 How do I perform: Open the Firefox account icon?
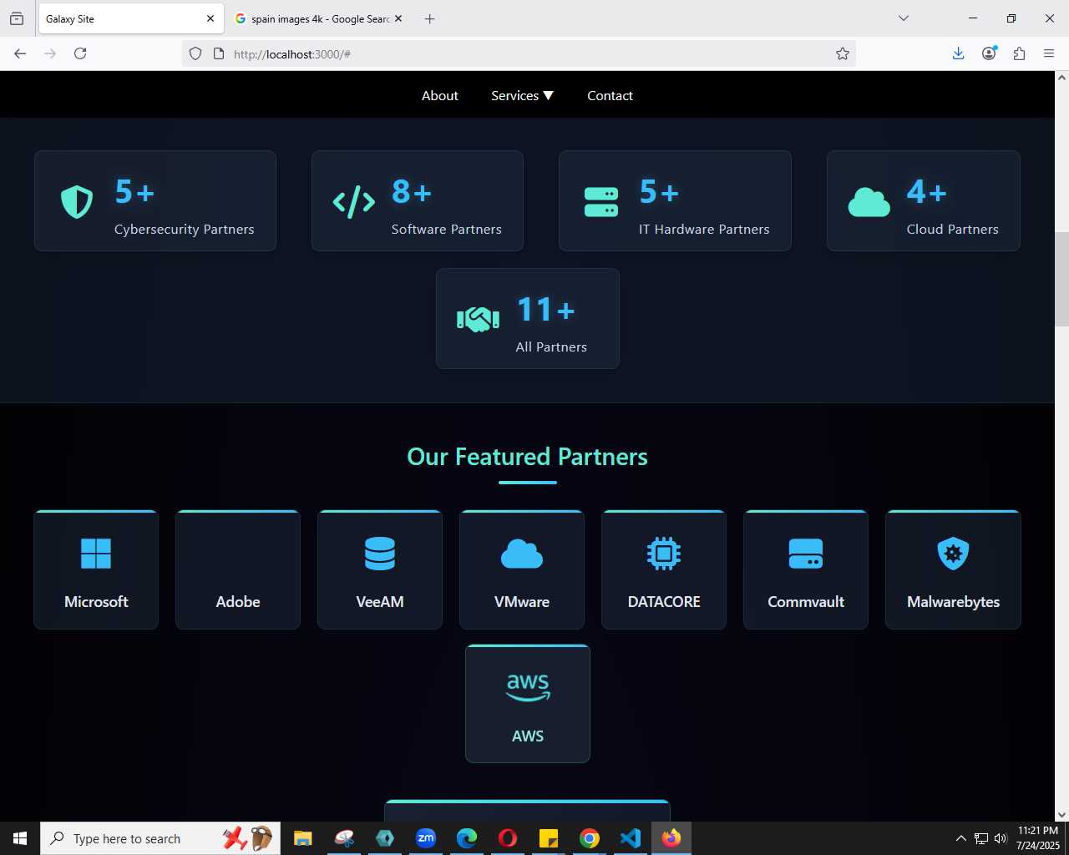coord(989,53)
